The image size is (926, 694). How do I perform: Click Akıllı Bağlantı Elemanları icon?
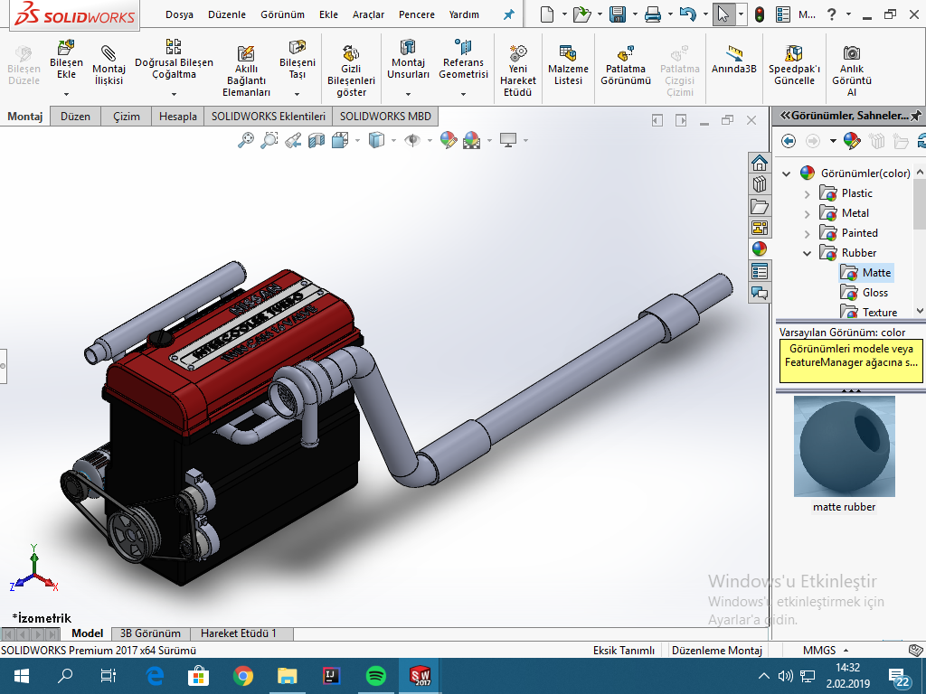[x=246, y=53]
